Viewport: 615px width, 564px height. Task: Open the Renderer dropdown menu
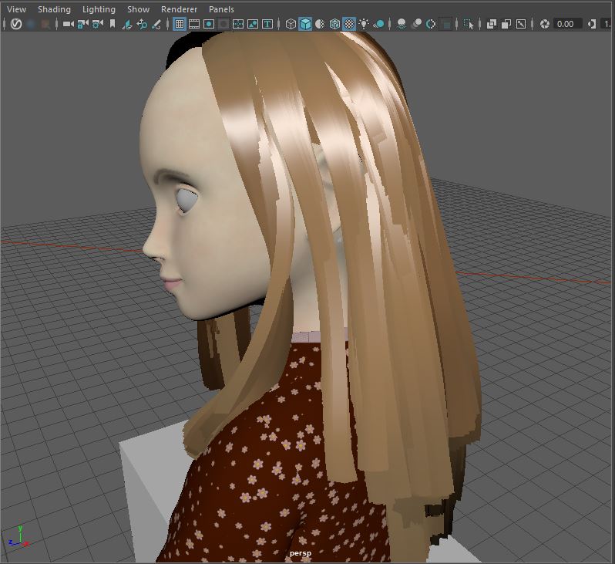[179, 9]
